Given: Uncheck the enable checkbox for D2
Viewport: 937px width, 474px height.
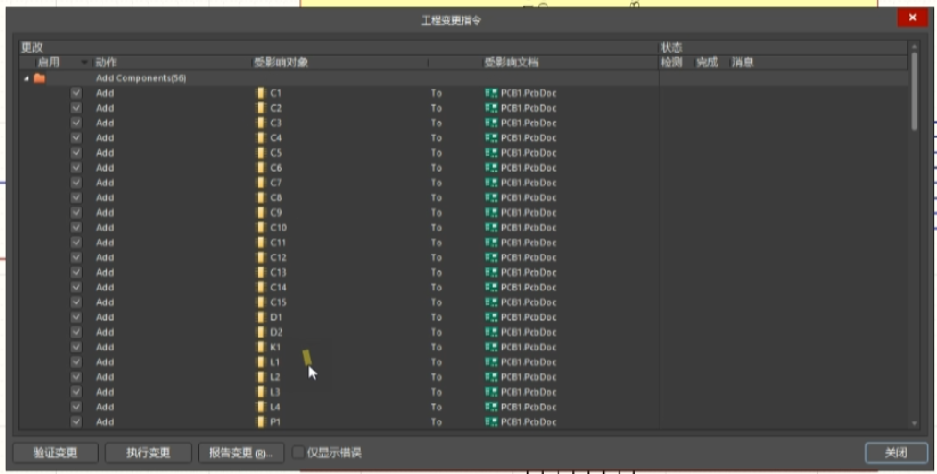Looking at the screenshot, I should click(76, 332).
